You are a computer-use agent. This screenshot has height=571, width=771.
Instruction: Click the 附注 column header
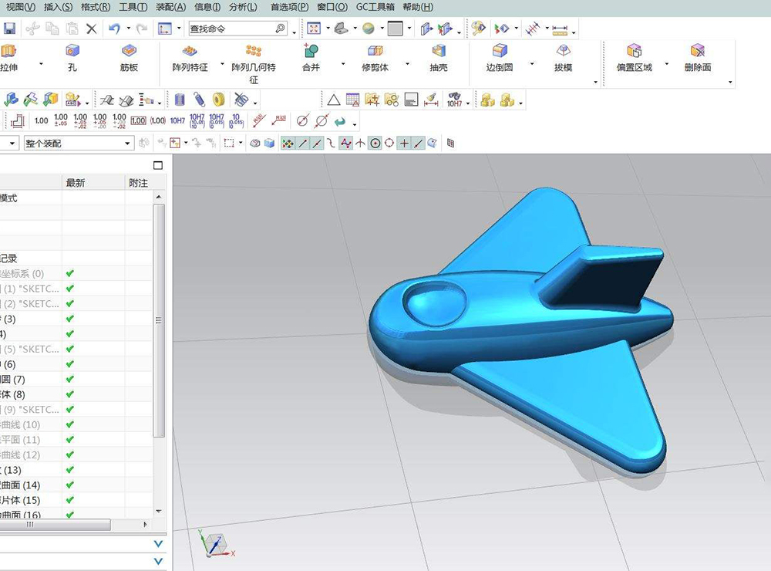138,183
